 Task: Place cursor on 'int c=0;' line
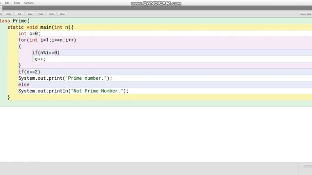tap(29, 34)
